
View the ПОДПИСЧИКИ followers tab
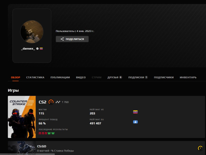(x=163, y=77)
